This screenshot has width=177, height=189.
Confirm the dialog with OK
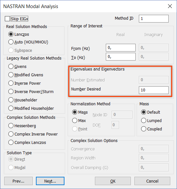[113, 181]
